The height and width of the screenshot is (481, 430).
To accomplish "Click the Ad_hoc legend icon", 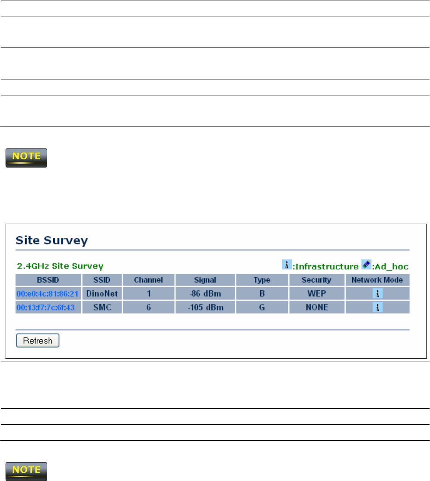I will click(x=366, y=264).
